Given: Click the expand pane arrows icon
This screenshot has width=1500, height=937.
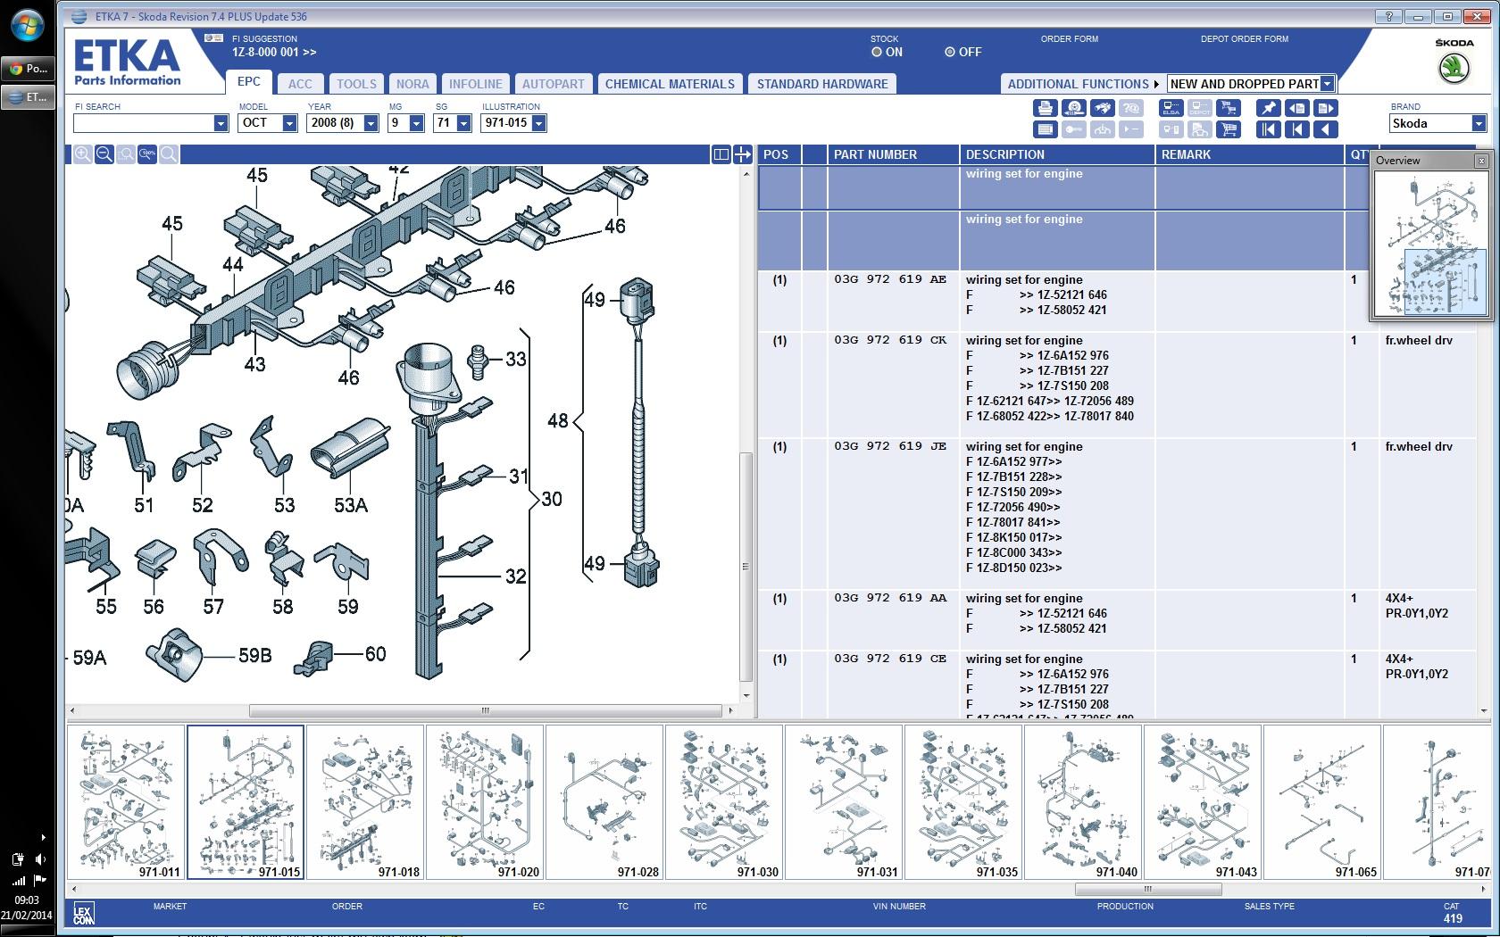Looking at the screenshot, I should pos(743,154).
